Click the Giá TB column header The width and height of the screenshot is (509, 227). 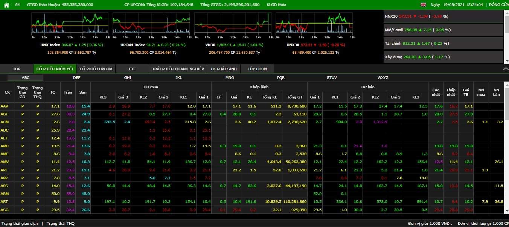pos(466,92)
